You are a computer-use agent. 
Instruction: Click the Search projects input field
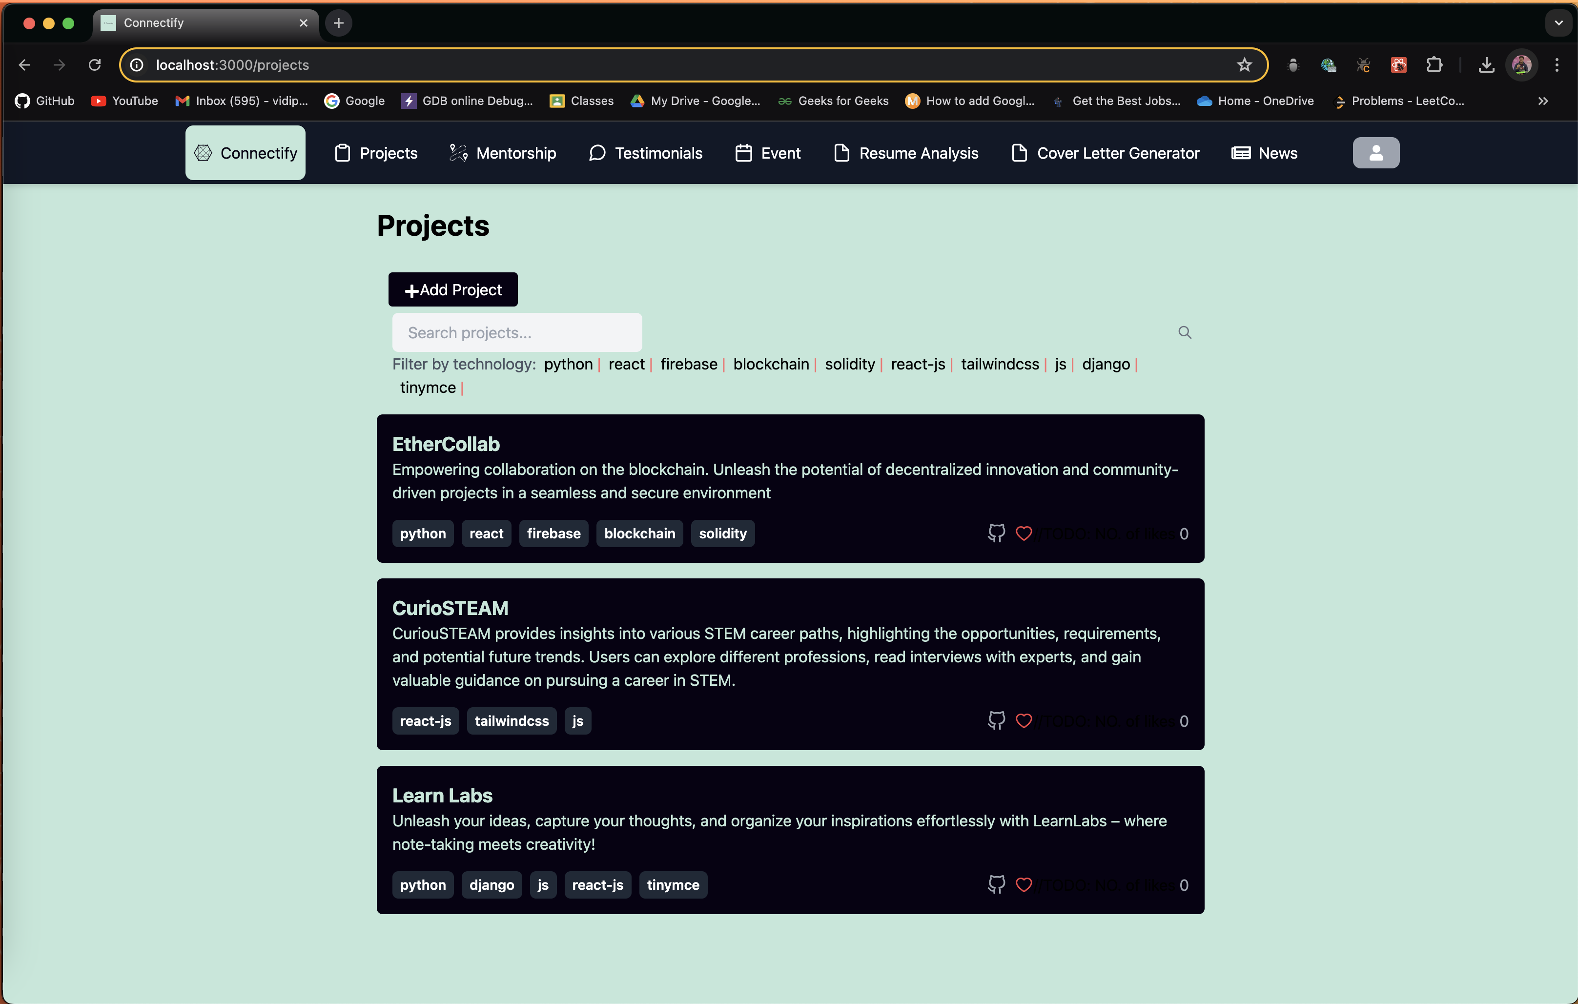pyautogui.click(x=517, y=332)
